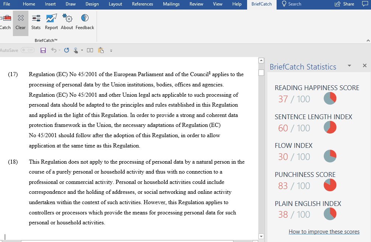Open the BriefCatch About dialog
Screen dimensions: 371x242
click(67, 22)
